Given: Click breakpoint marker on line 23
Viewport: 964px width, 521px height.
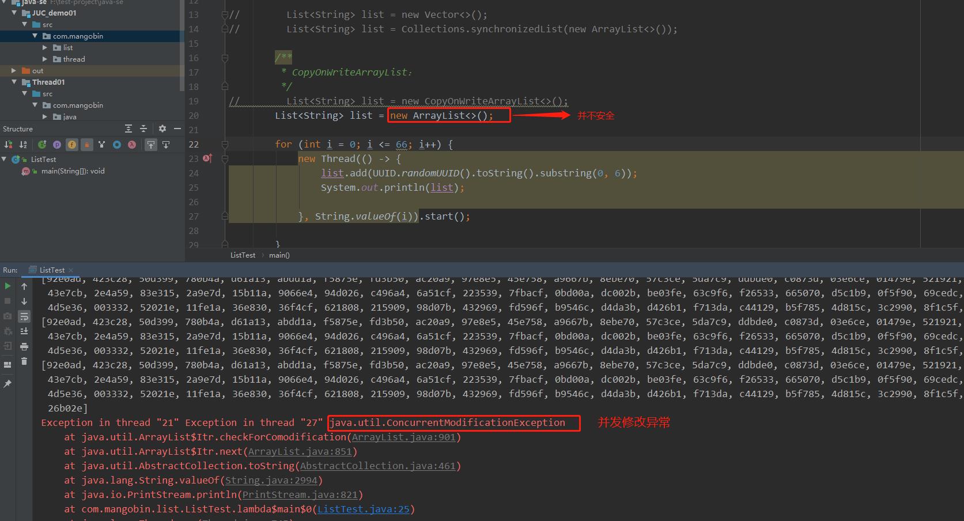Looking at the screenshot, I should pyautogui.click(x=207, y=158).
